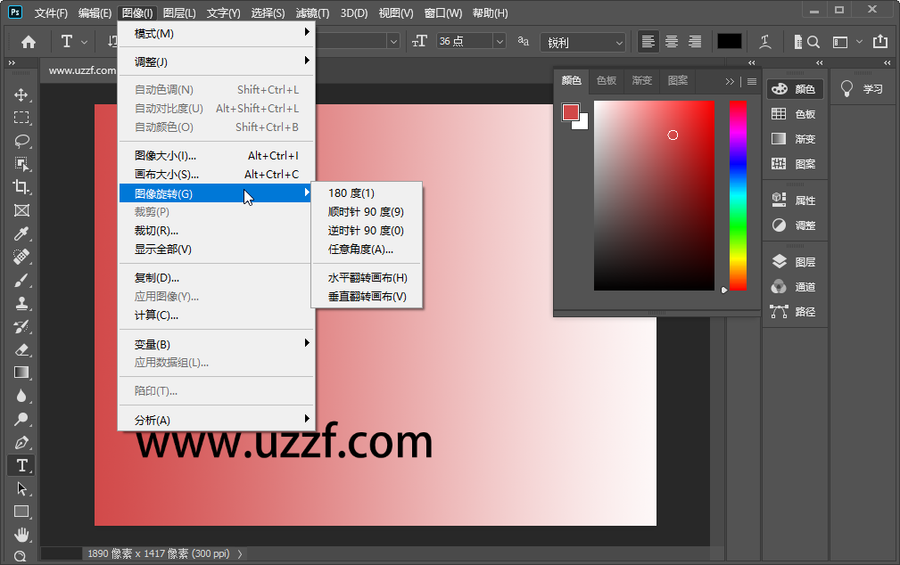This screenshot has width=900, height=565.
Task: Toggle right text alignment
Action: click(694, 41)
